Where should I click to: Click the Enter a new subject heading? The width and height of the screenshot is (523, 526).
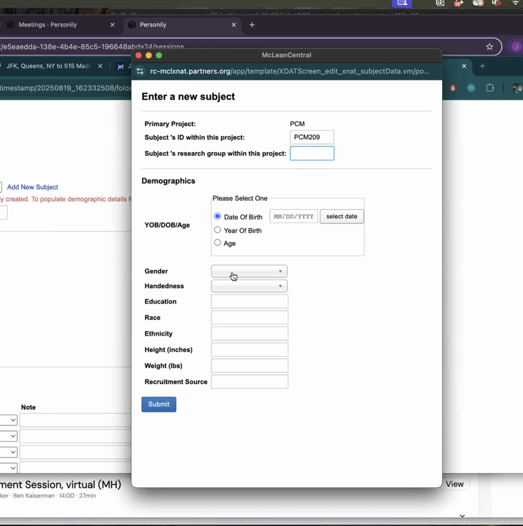[x=188, y=96]
